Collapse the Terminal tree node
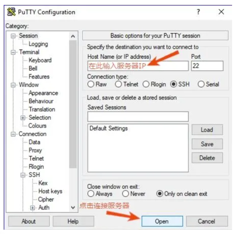 point(13,52)
